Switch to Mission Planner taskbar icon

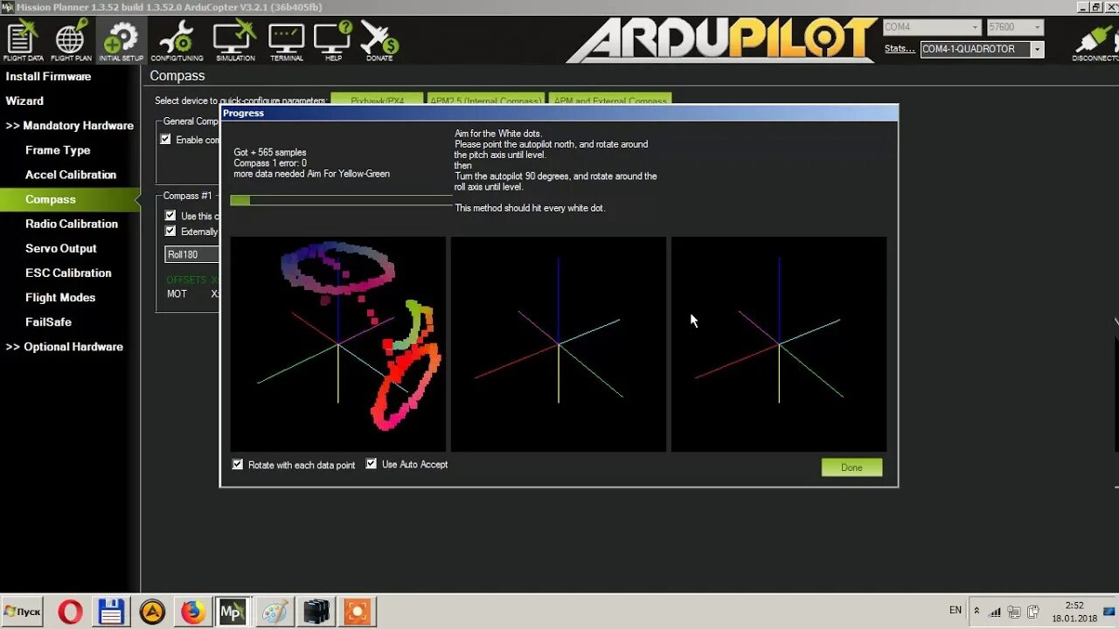click(233, 612)
